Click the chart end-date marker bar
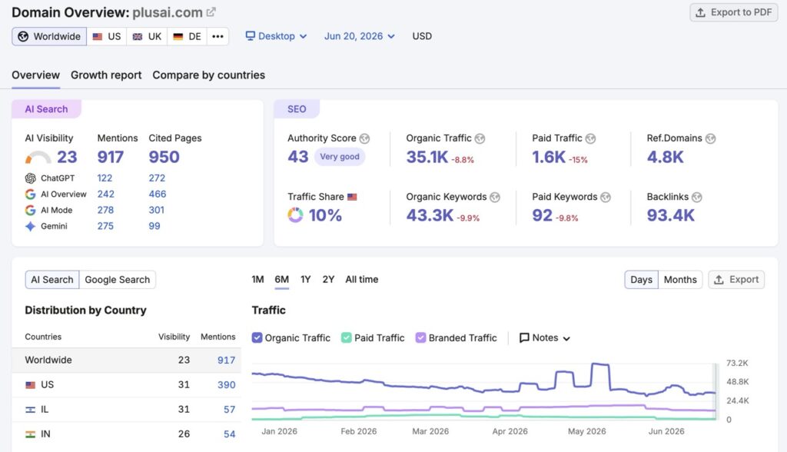This screenshot has width=787, height=452. [x=716, y=392]
